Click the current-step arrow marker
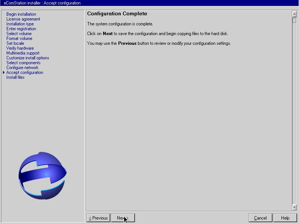 tap(4, 72)
